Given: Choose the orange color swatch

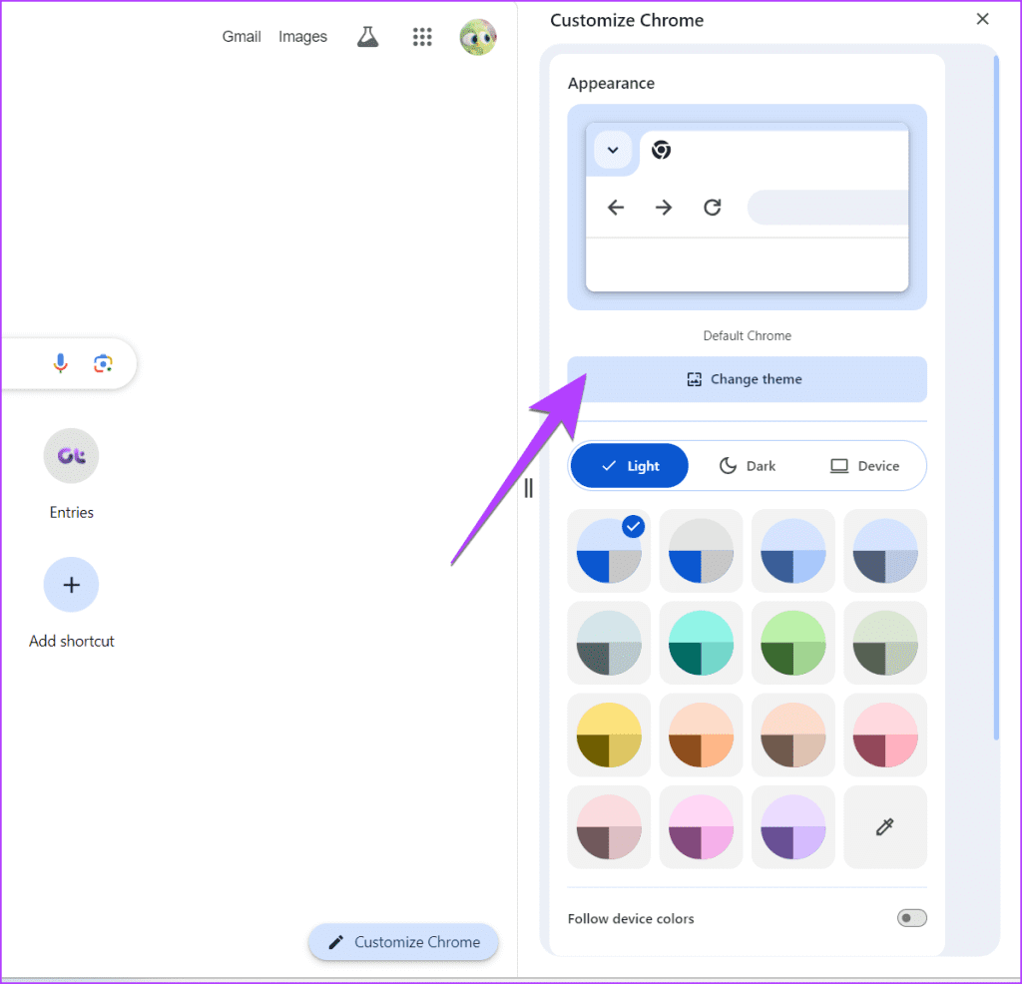Looking at the screenshot, I should click(x=701, y=736).
